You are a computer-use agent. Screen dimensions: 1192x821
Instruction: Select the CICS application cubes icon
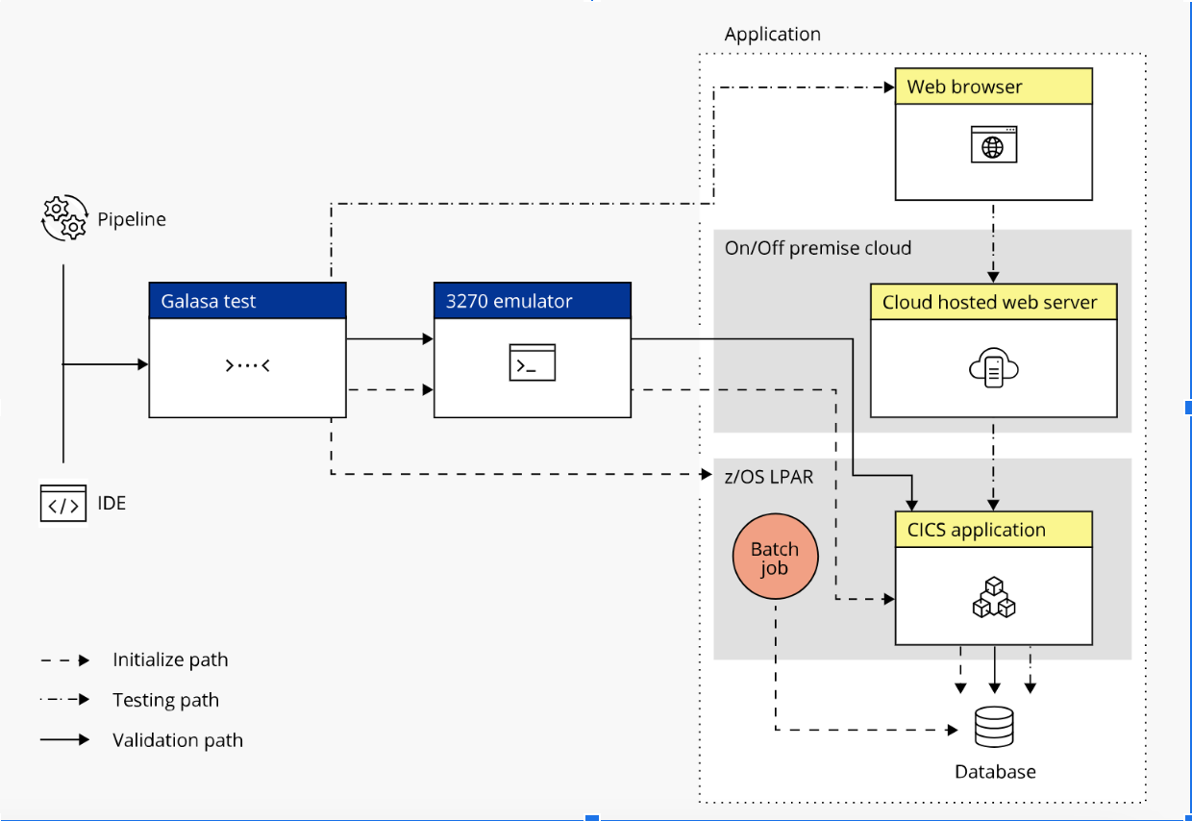tap(993, 597)
